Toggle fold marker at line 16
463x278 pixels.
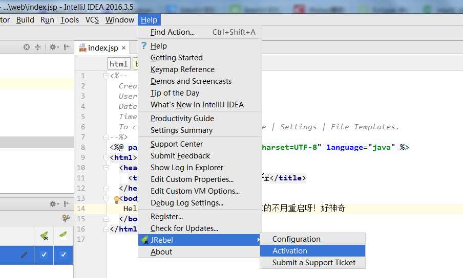pos(107,229)
